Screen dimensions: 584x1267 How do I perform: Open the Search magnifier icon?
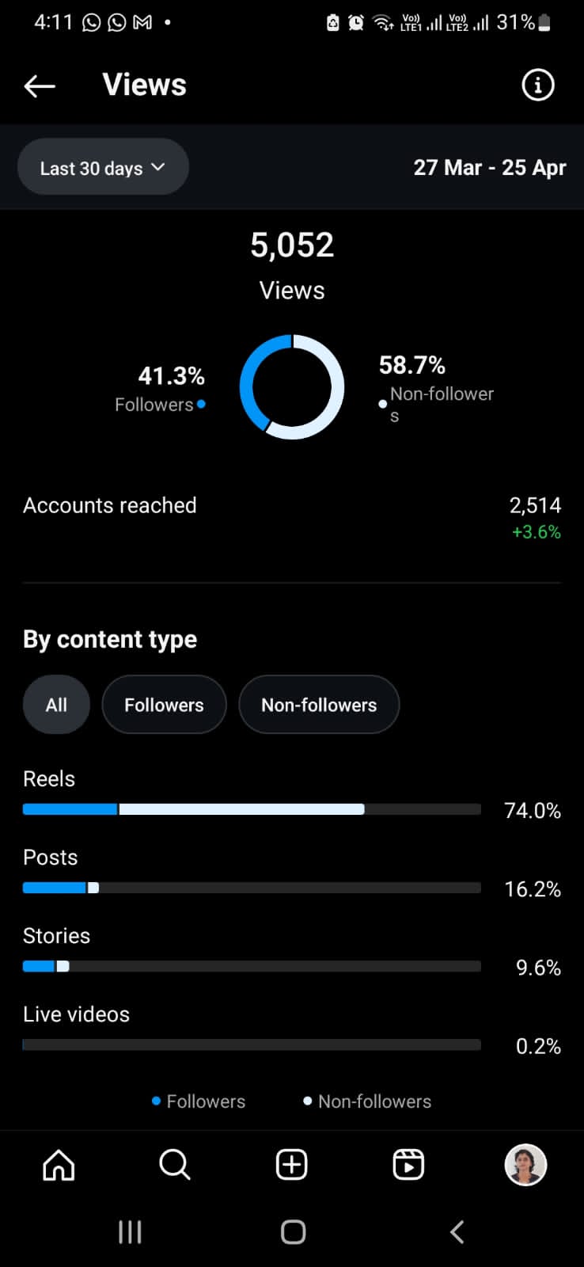175,1165
